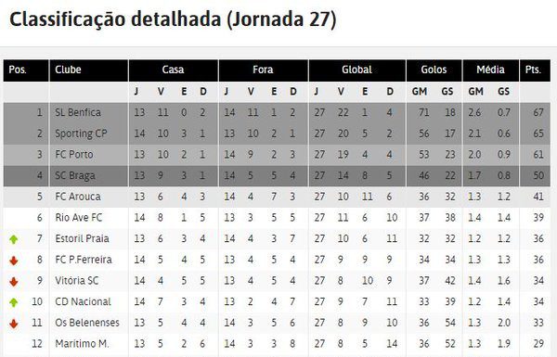
Task: Open Rio Ave FC club link
Action: tap(79, 218)
